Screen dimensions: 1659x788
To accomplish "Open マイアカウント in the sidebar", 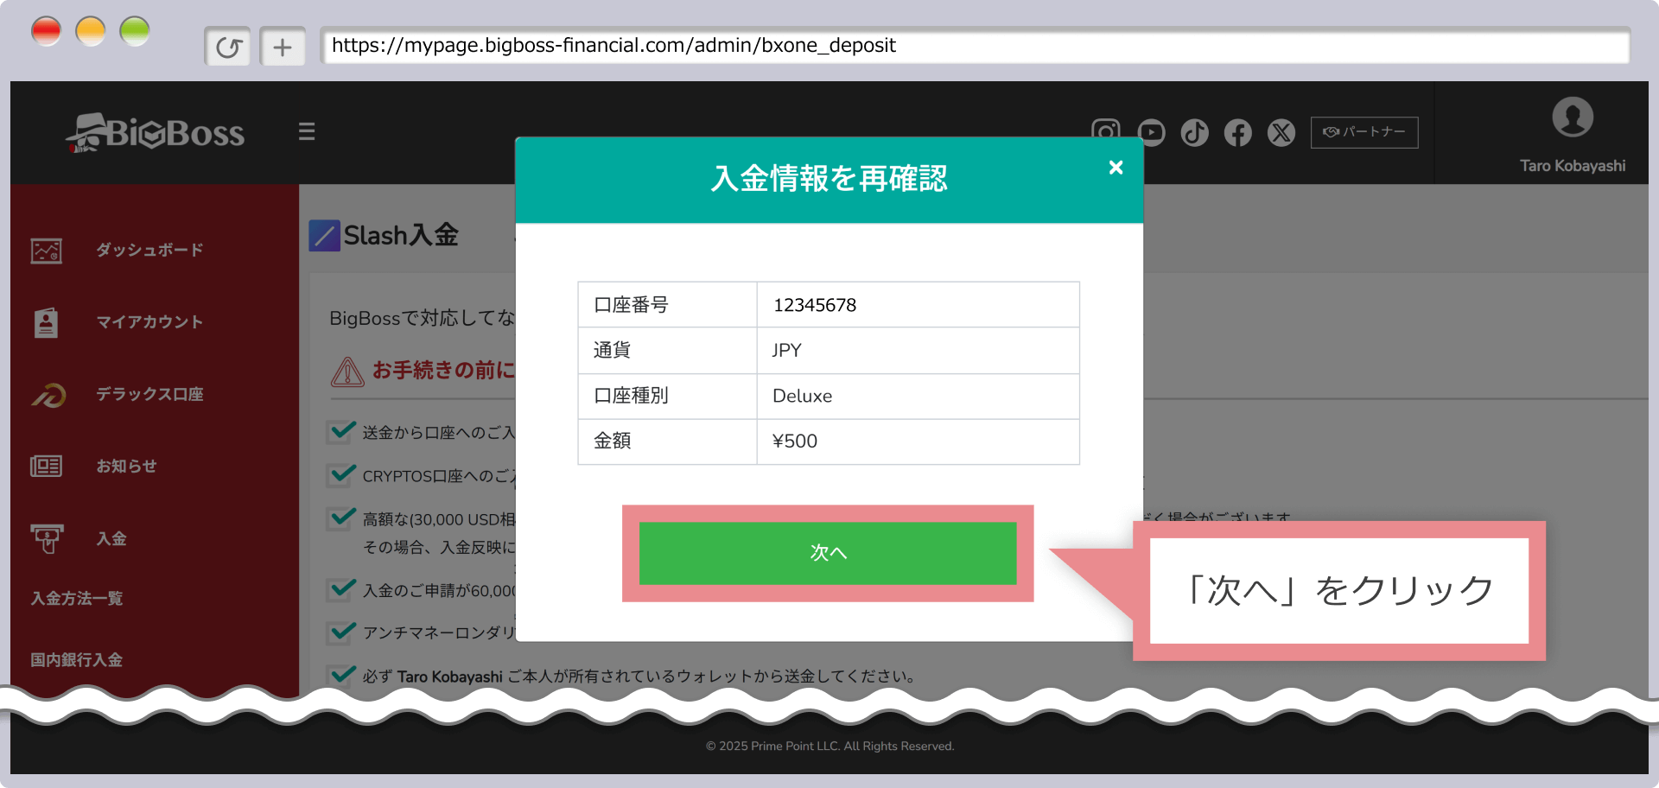I will tap(149, 322).
